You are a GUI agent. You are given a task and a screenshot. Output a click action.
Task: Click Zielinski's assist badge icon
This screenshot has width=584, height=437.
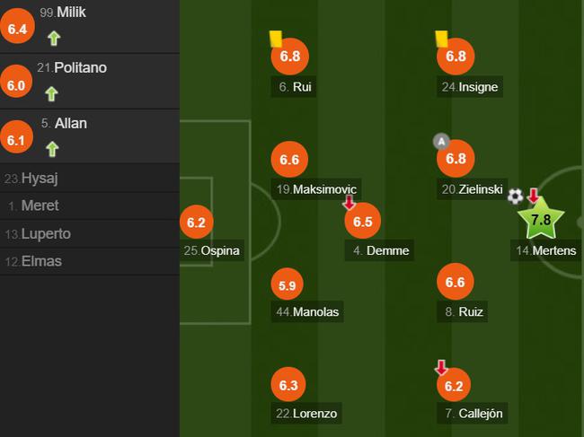click(x=440, y=141)
